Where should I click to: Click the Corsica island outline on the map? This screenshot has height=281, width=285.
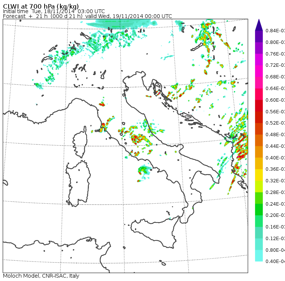click(x=80, y=142)
